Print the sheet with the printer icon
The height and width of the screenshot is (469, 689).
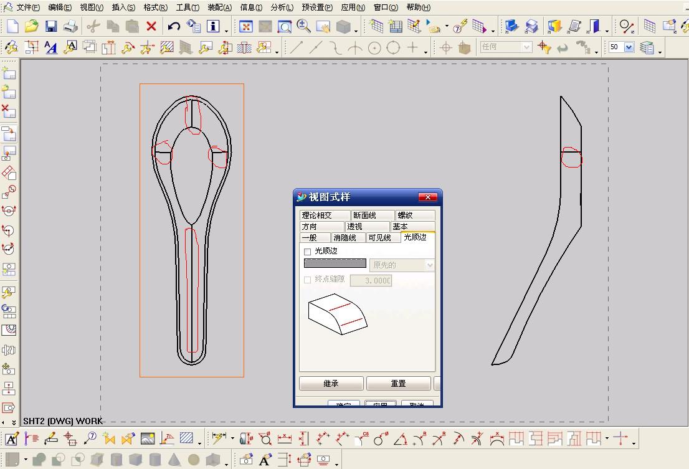click(70, 26)
